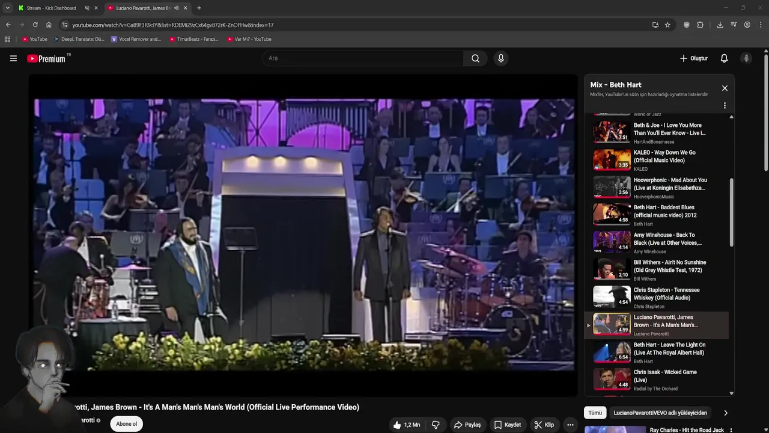Screen dimensions: 769x433
Task: View site information icon in address bar
Action: (x=65, y=25)
